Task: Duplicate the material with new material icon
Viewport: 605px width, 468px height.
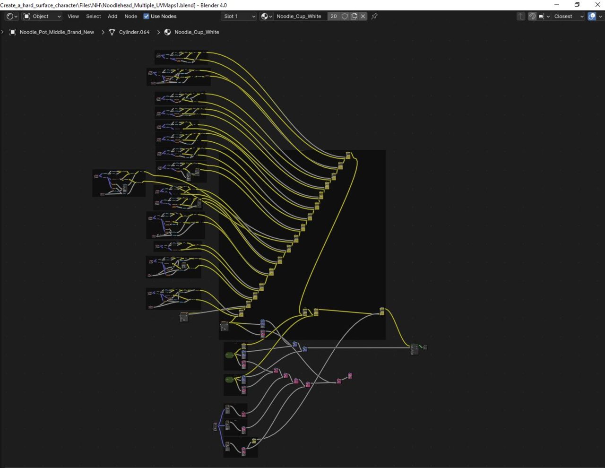Action: coord(354,16)
